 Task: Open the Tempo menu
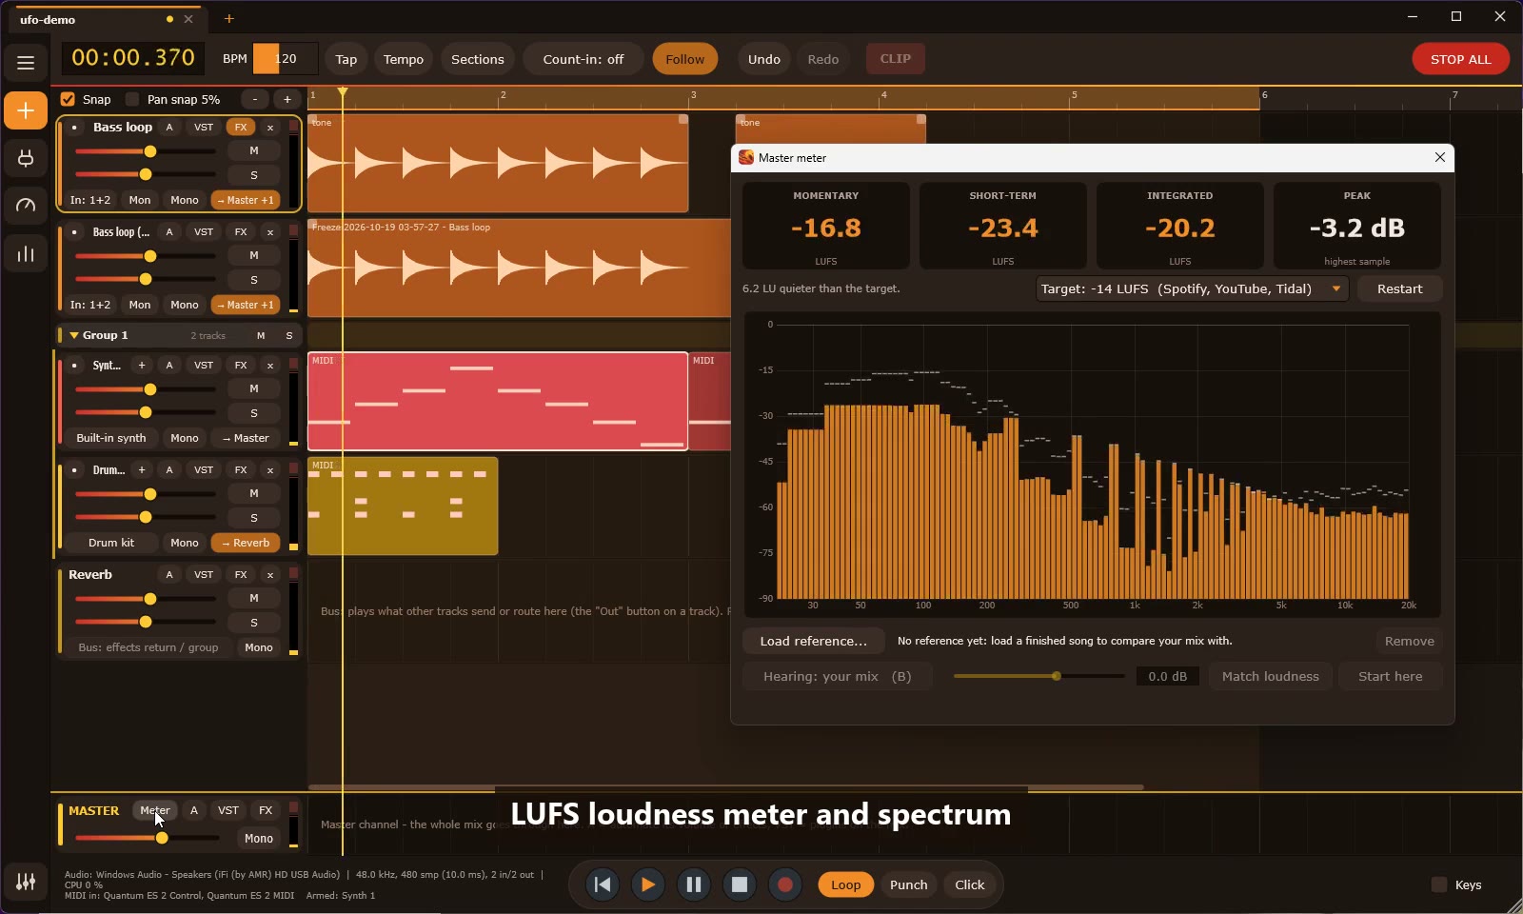pyautogui.click(x=404, y=59)
